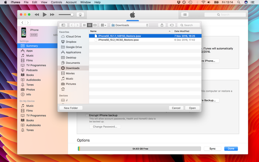Open the Wi-Fi menu bar icon
Viewport: 259px width, 162px height.
click(x=203, y=2)
